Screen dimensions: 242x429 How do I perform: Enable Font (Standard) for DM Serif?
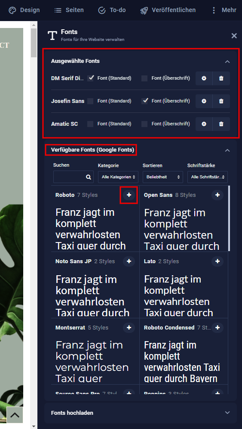(90, 78)
